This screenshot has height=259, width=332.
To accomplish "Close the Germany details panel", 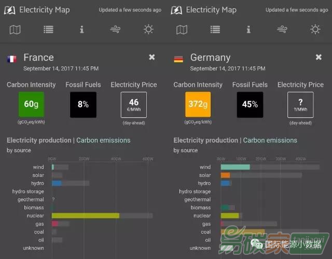I will (x=319, y=57).
